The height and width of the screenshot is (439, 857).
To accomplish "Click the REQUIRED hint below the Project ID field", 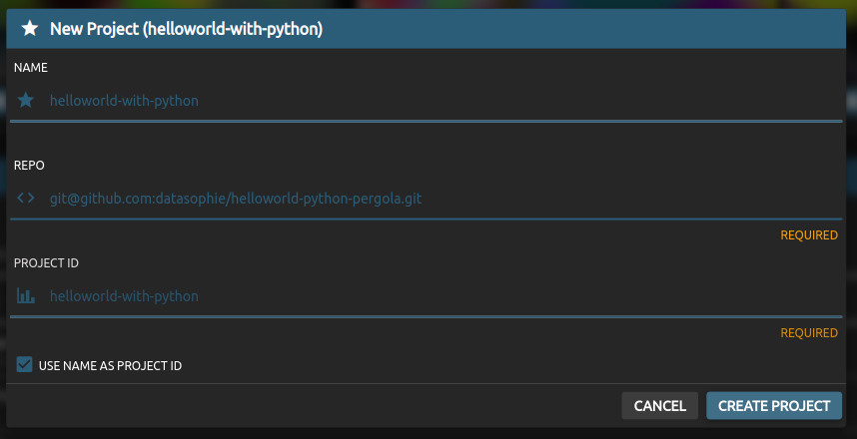I will [809, 333].
